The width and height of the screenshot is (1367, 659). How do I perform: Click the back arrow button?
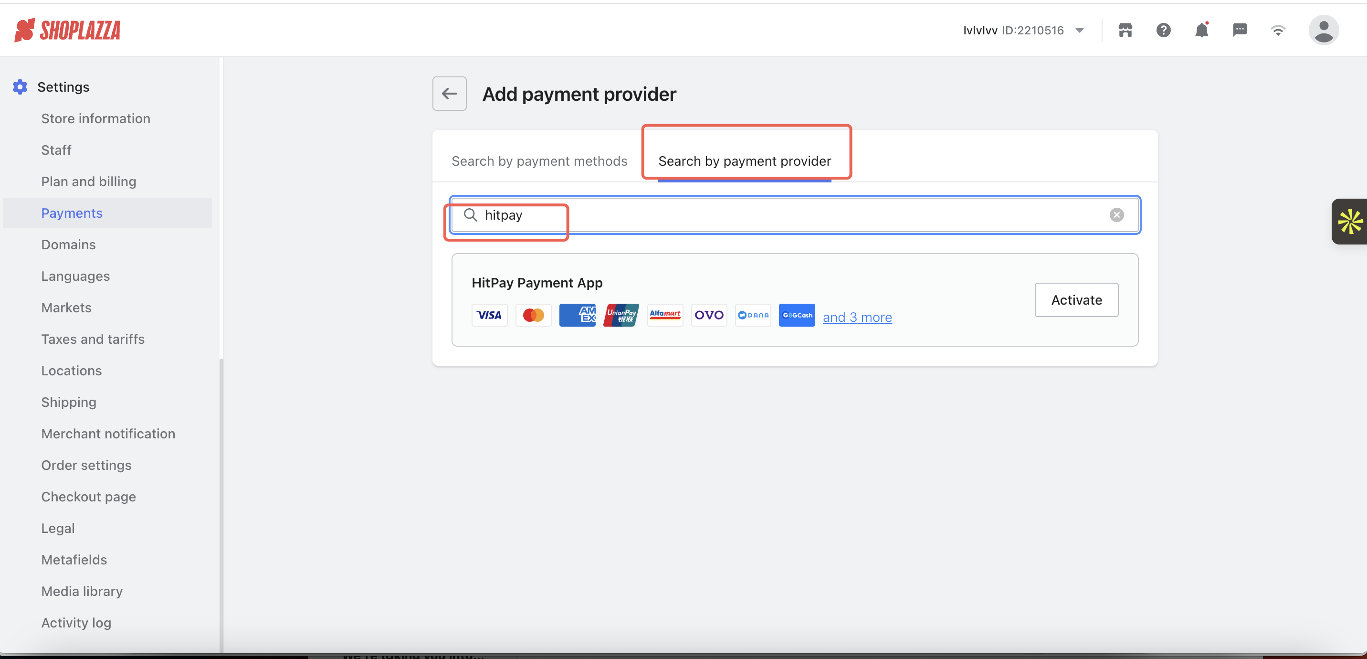449,94
